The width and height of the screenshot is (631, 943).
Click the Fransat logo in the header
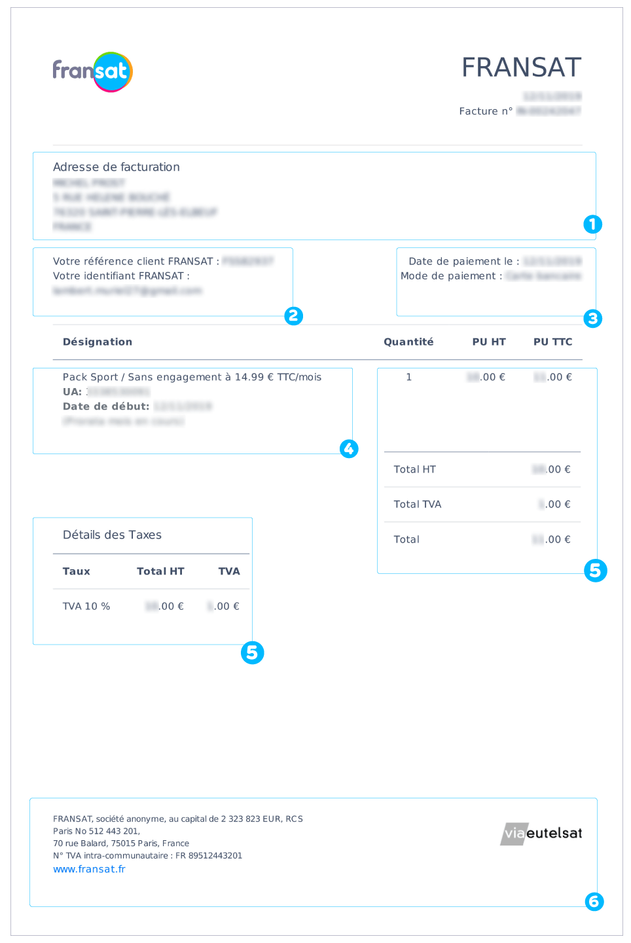(x=93, y=72)
